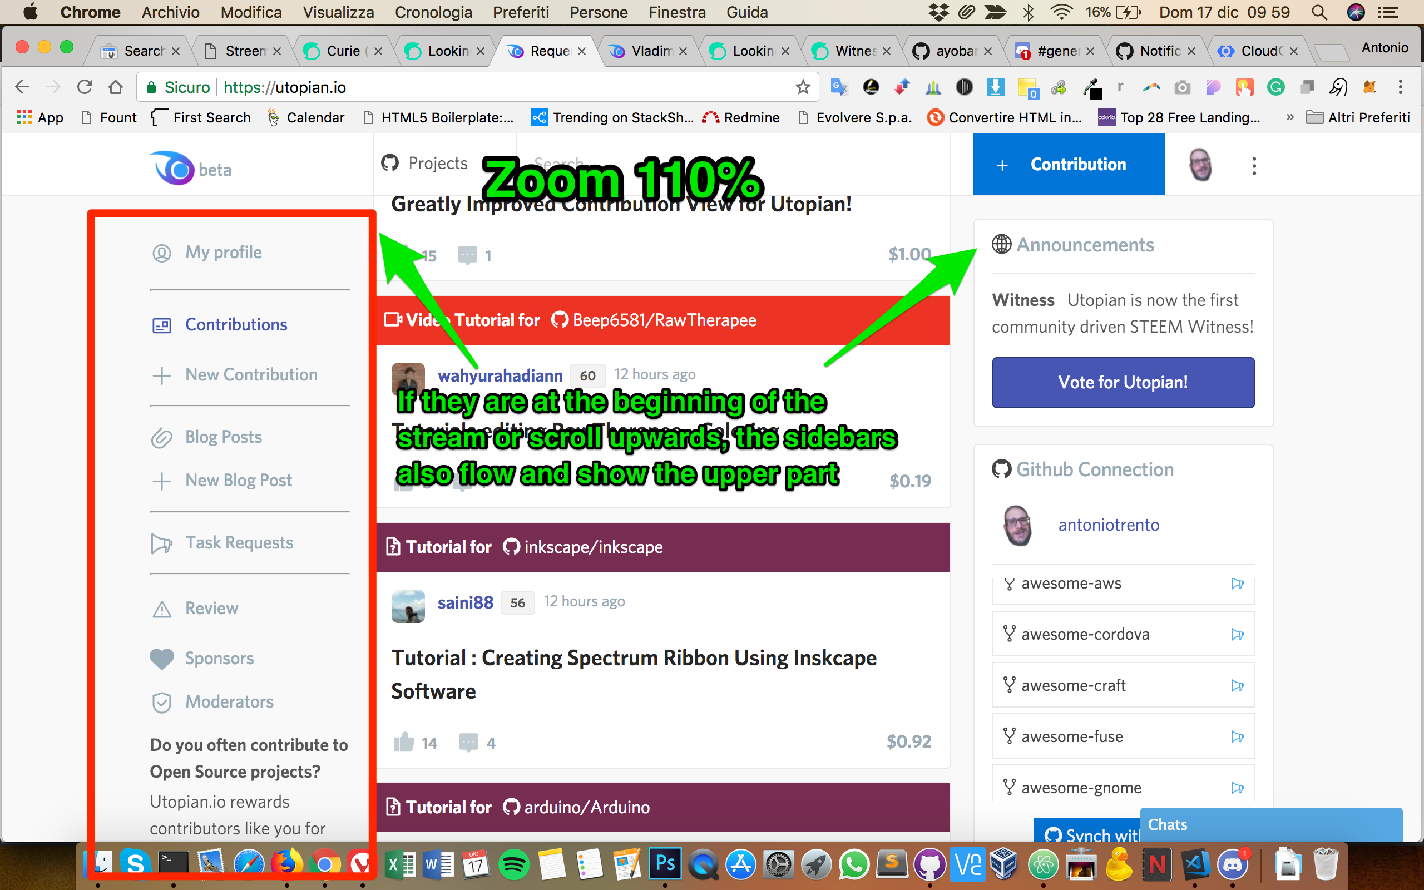Show hidden bookmarks with the chevron

point(1290,117)
